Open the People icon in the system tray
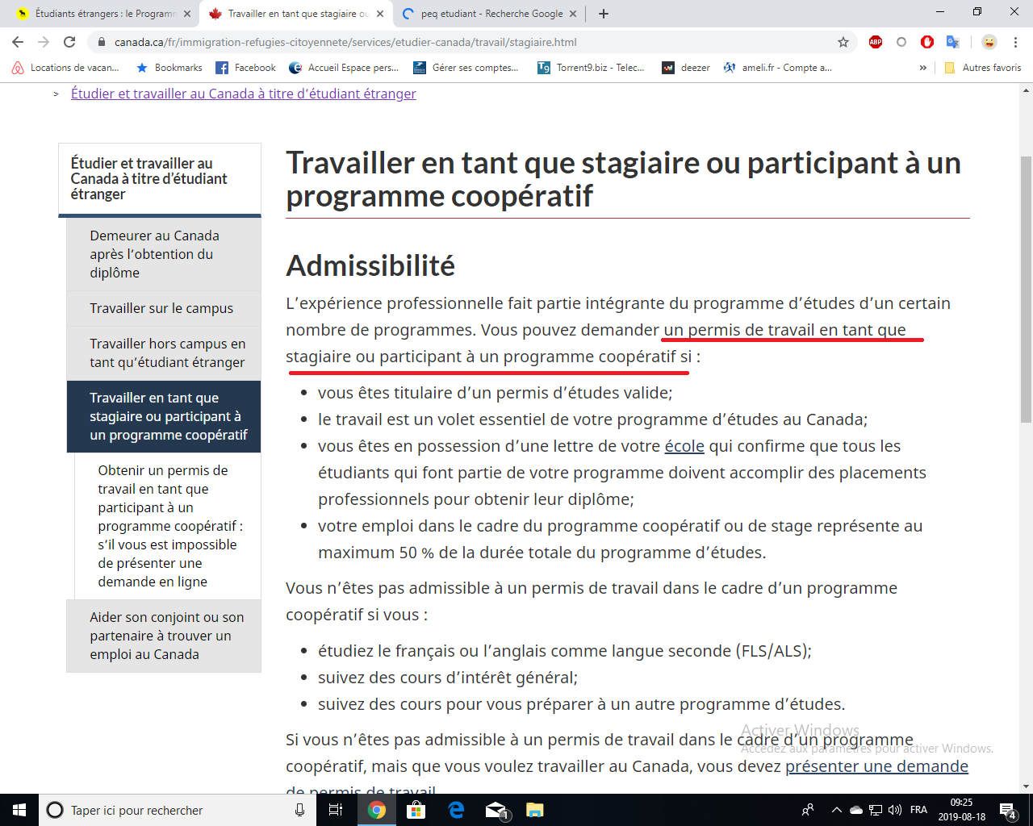Screen dimensions: 1033x826 click(808, 810)
